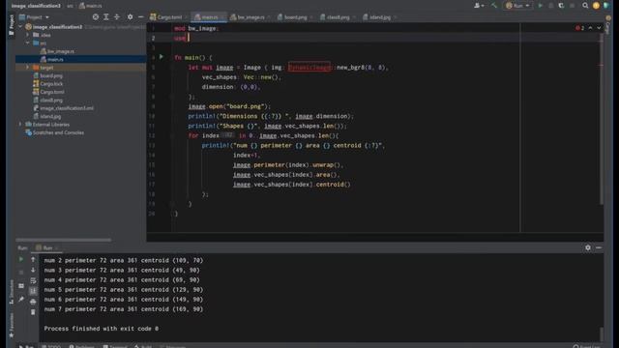The image size is (619, 348).
Task: Rerun program with green arrow in Run panel
Action: 21,259
